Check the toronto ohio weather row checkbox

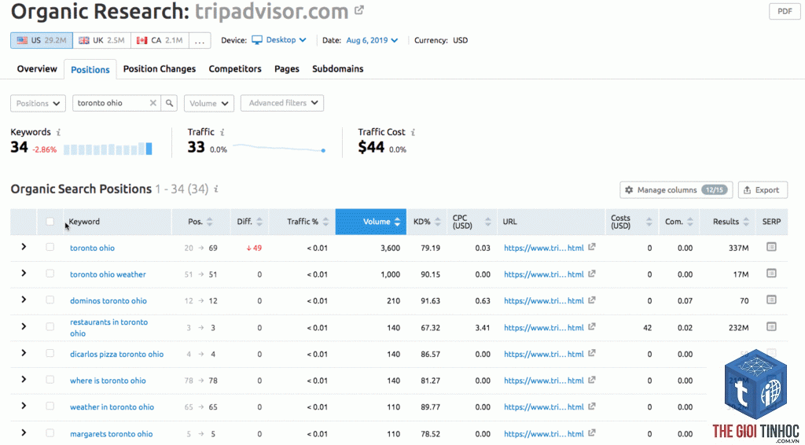[50, 274]
